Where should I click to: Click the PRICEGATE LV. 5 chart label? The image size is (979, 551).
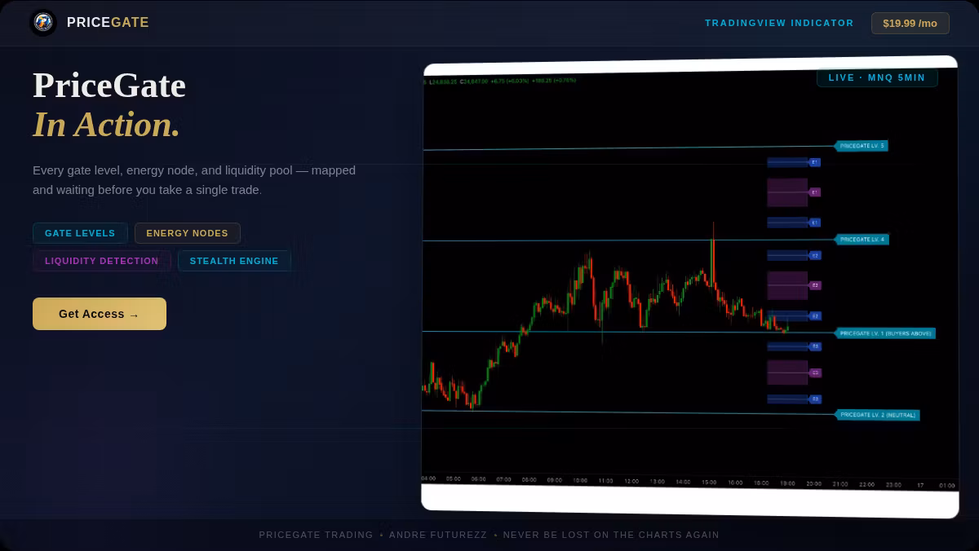coord(862,146)
